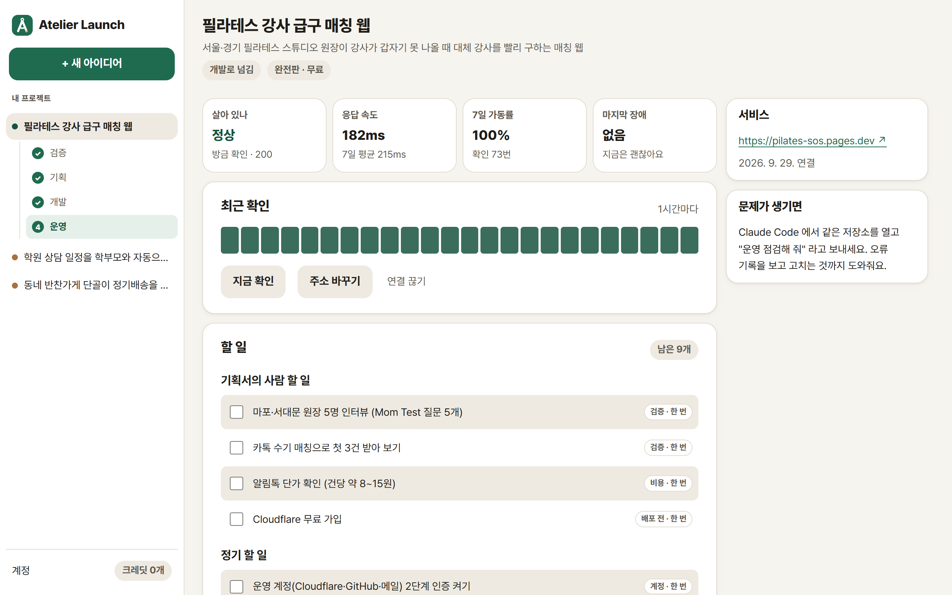Click the 정상 status value

tap(223, 135)
